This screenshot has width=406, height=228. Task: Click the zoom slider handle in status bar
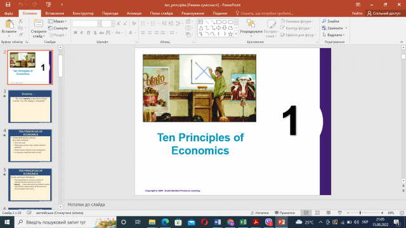tap(360, 213)
